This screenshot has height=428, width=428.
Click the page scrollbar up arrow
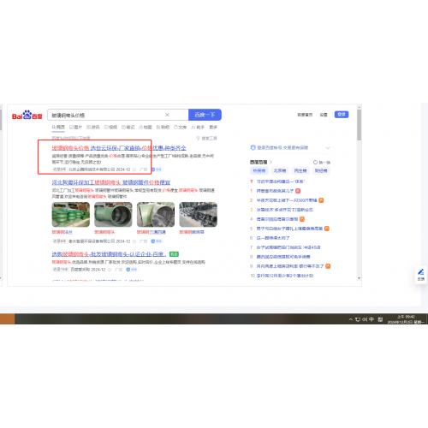pyautogui.click(x=359, y=107)
